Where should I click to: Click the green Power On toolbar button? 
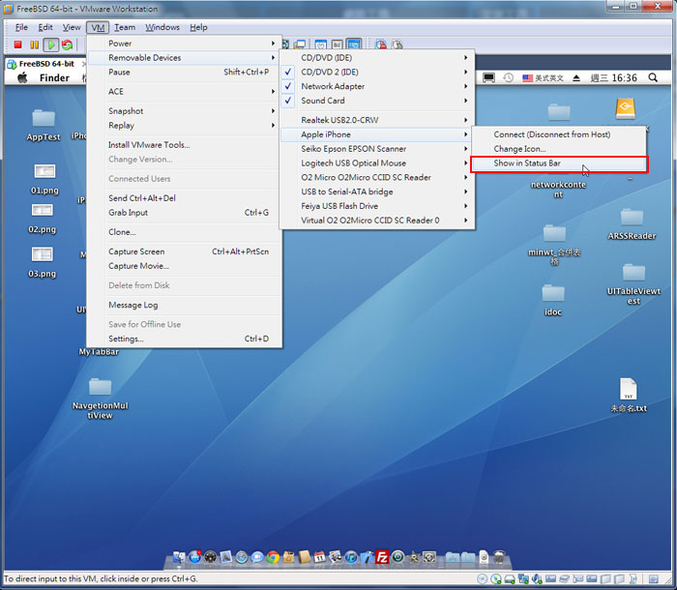[51, 44]
